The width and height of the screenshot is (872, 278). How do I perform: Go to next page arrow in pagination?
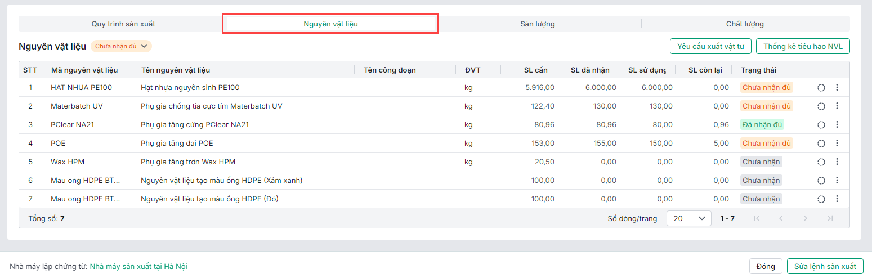tap(806, 218)
